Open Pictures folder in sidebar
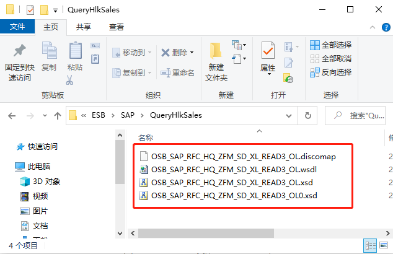 point(34,211)
